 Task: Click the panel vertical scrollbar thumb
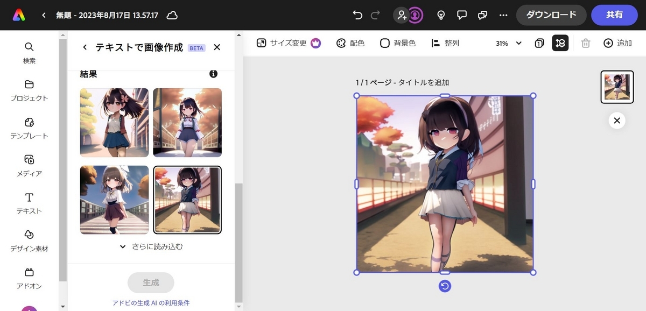pos(238,243)
